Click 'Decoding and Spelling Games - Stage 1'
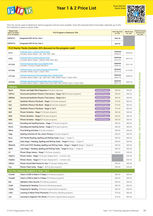This screenshot has height=216, width=153. (x=36, y=123)
